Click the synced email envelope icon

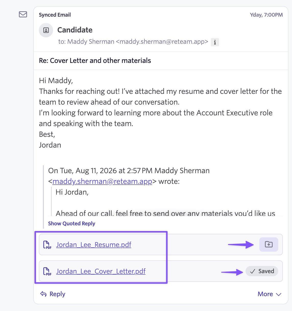(x=23, y=14)
